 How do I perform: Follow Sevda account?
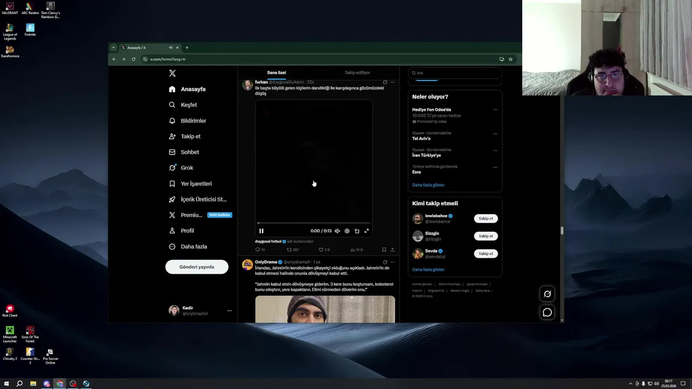click(486, 253)
